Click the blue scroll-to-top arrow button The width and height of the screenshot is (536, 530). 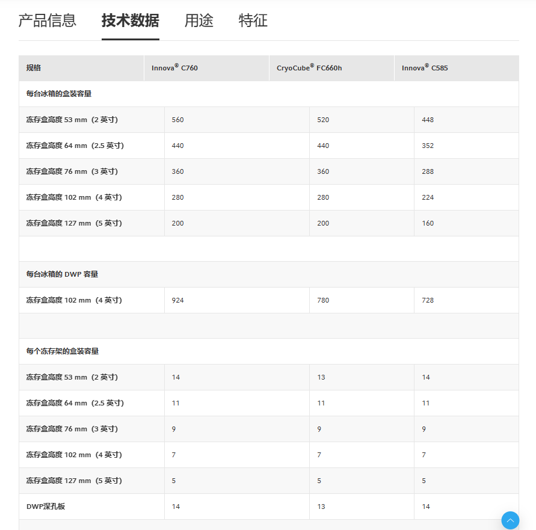[x=510, y=520]
